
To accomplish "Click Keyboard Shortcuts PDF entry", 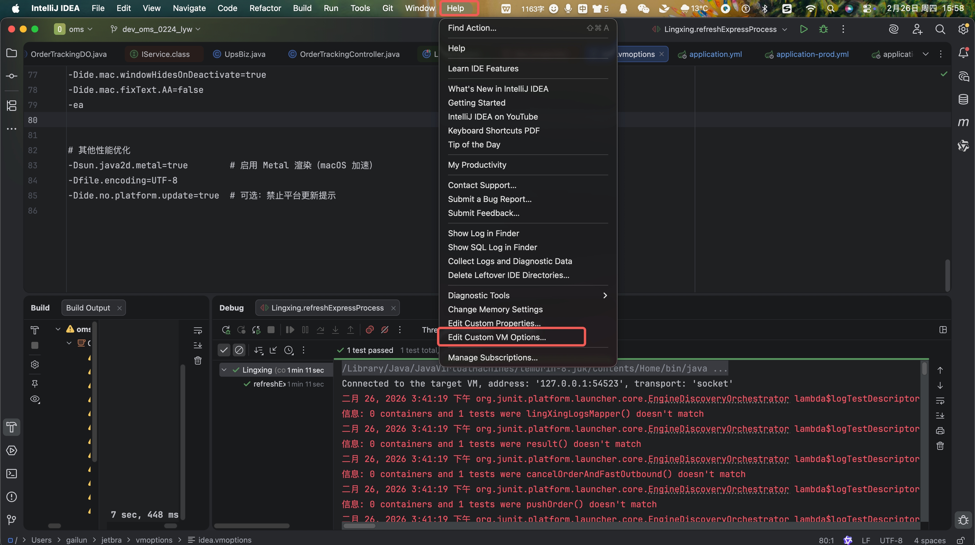I will 528,131.
